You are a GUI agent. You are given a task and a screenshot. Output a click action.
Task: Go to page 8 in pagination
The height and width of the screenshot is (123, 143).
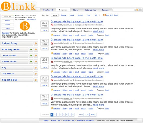tap(73, 115)
